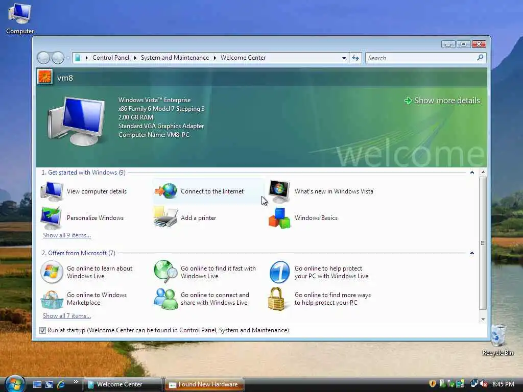Click the control panel icon in address bar

[78, 58]
